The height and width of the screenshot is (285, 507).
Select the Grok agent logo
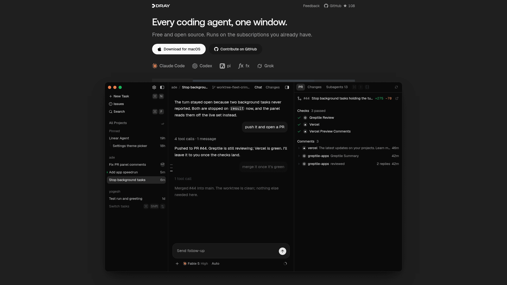click(x=260, y=66)
